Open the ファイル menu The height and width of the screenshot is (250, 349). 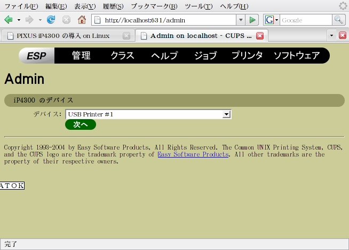pyautogui.click(x=21, y=6)
